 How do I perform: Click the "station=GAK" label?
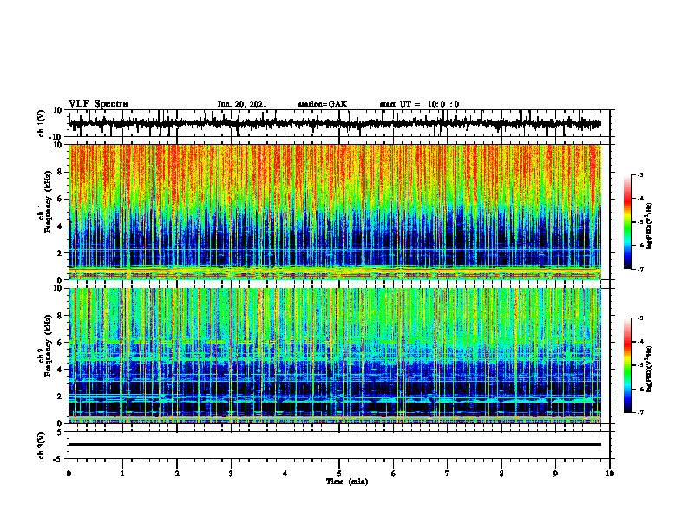tap(323, 104)
